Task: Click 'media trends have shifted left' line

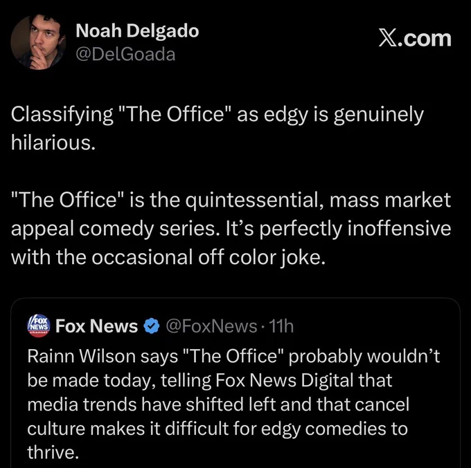Action: pyautogui.click(x=151, y=404)
